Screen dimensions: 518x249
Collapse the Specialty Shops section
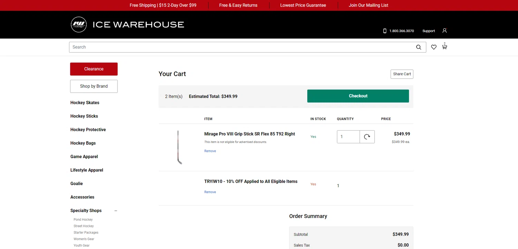pos(116,211)
